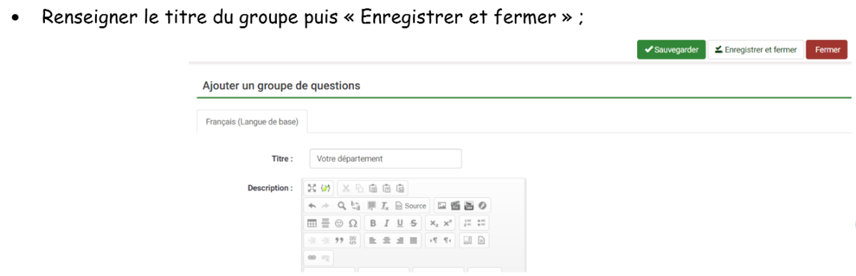
Task: Apply center text alignment
Action: [x=386, y=240]
